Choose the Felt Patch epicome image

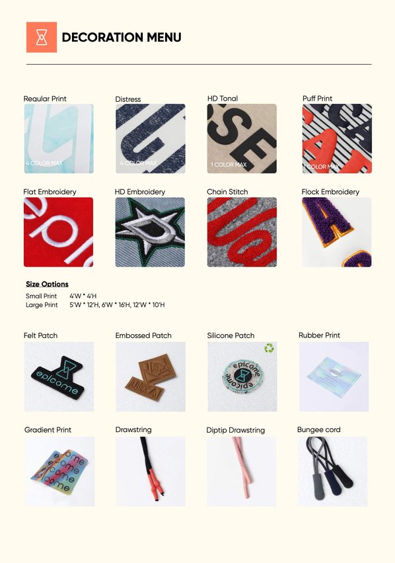[x=59, y=376]
